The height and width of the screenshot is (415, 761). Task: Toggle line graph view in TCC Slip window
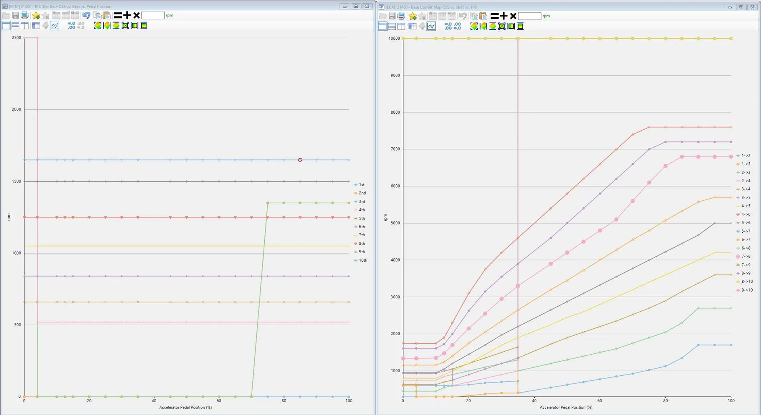click(x=54, y=26)
